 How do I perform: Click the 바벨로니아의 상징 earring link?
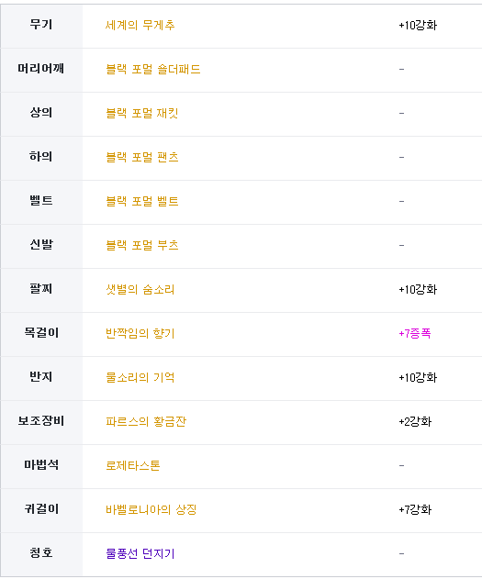coord(151,509)
